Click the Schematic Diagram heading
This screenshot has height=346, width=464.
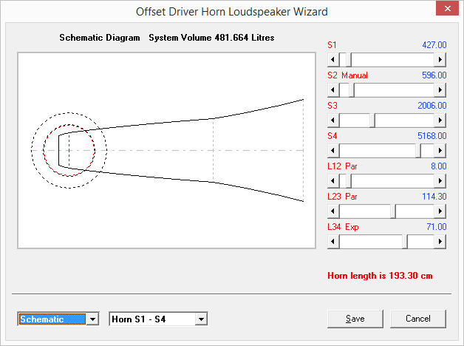click(100, 38)
